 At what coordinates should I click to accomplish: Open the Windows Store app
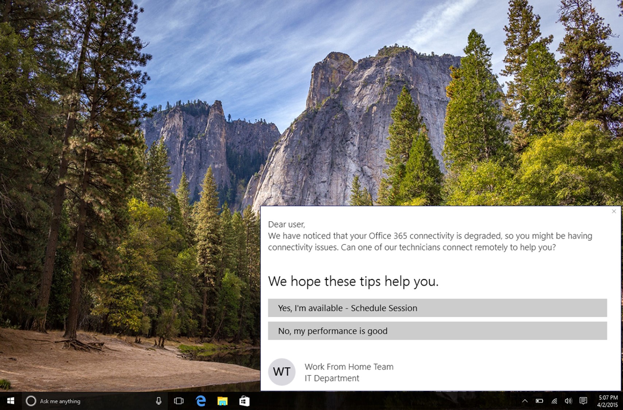coord(244,401)
